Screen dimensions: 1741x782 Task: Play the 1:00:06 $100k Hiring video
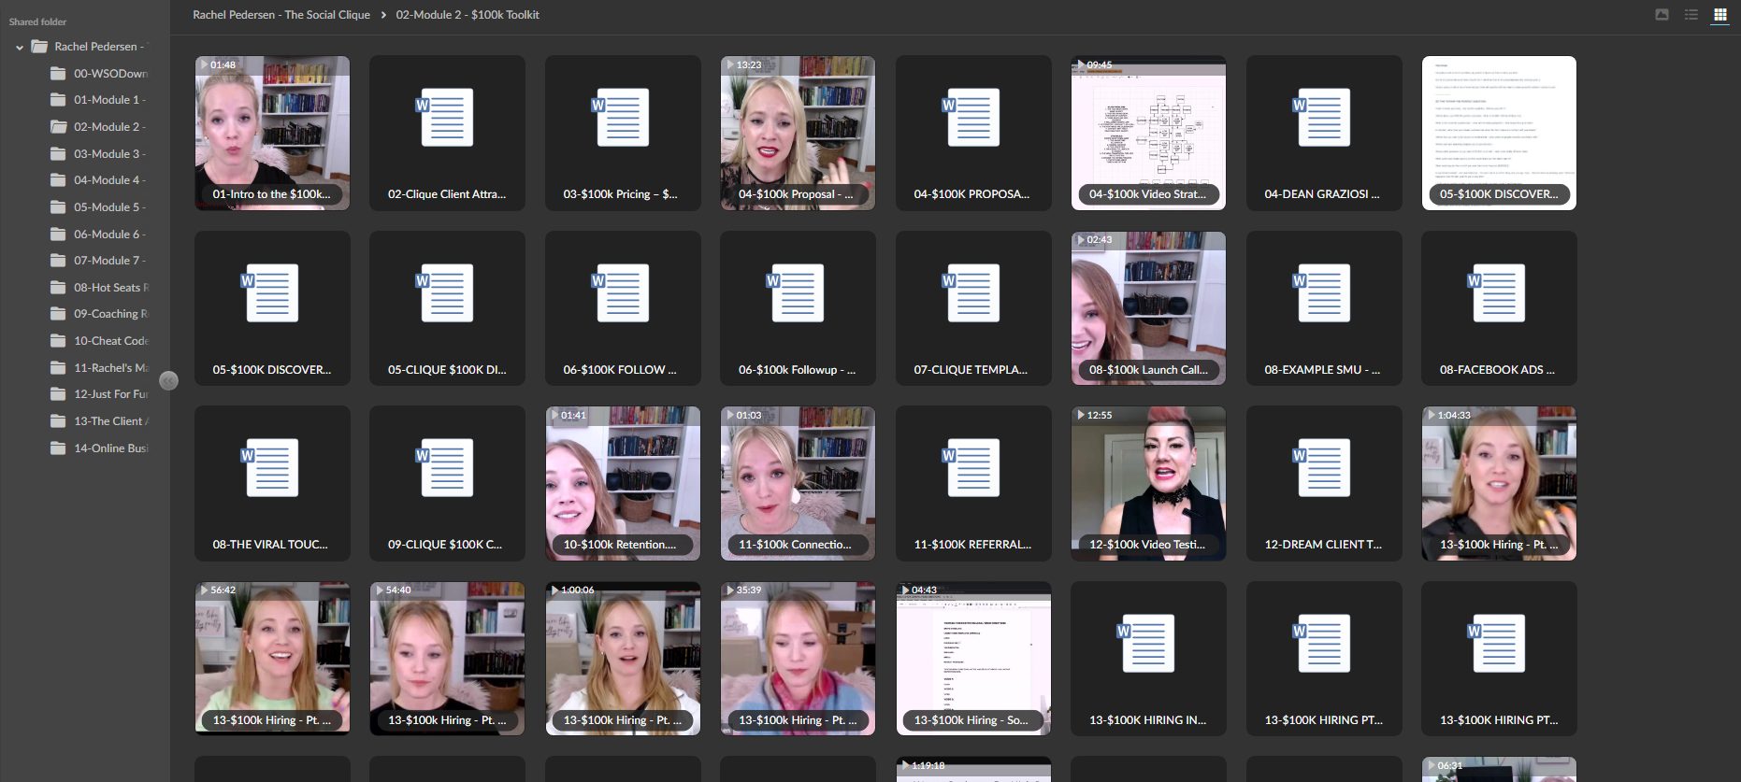click(x=623, y=659)
